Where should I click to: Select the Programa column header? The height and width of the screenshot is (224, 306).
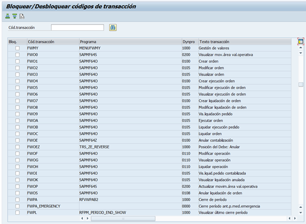point(131,42)
